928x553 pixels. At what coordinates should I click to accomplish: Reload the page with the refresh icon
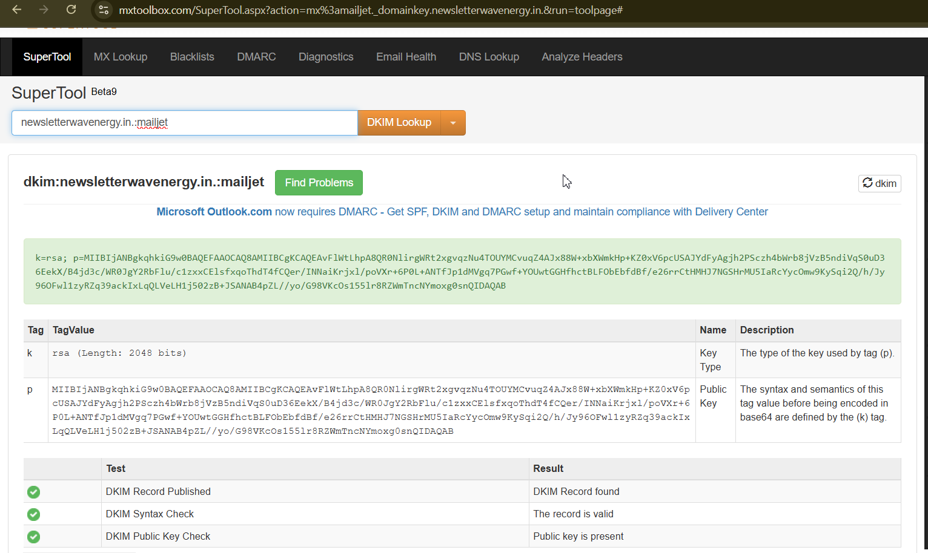click(x=71, y=10)
